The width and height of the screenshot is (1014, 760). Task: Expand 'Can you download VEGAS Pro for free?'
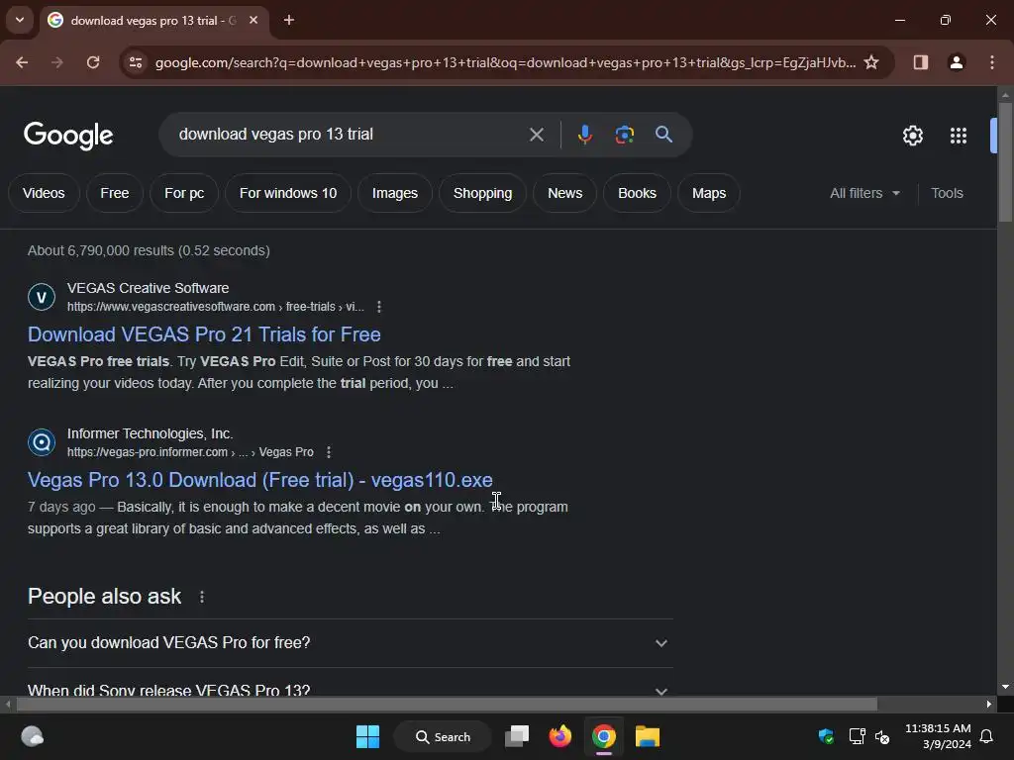pos(351,643)
